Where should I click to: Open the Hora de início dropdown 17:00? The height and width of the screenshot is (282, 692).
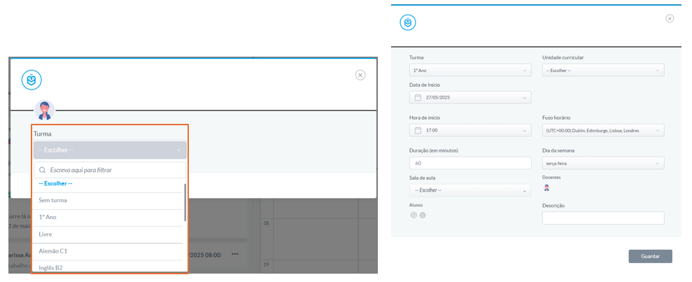pyautogui.click(x=470, y=130)
